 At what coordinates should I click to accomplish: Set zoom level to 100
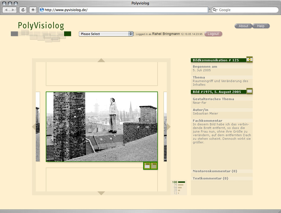point(179,182)
